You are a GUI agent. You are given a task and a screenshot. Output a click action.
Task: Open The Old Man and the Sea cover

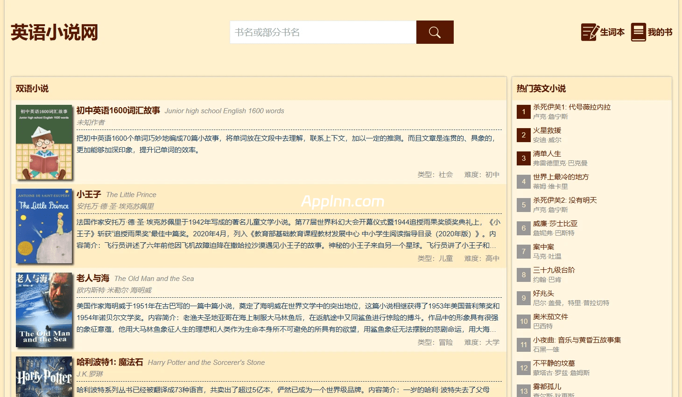point(44,310)
